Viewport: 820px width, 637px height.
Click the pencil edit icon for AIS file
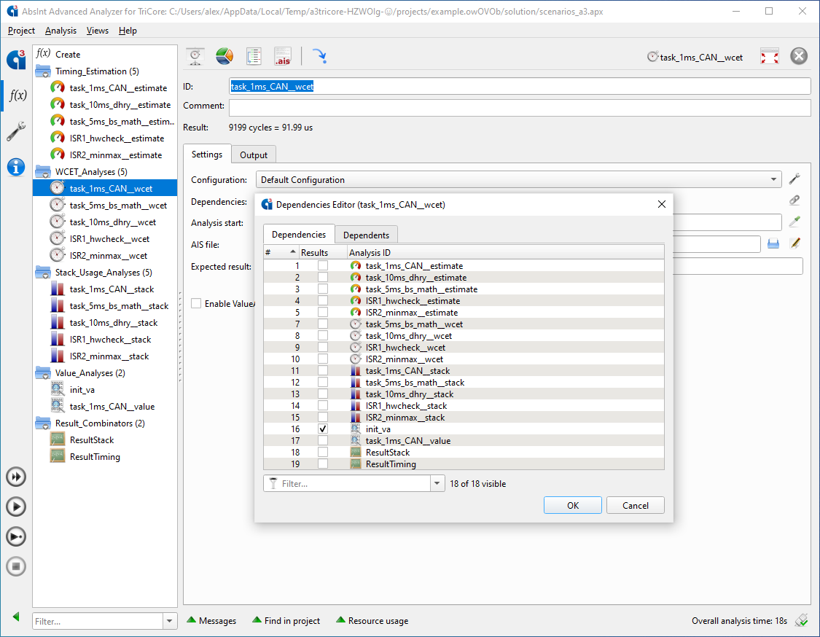[x=795, y=243]
